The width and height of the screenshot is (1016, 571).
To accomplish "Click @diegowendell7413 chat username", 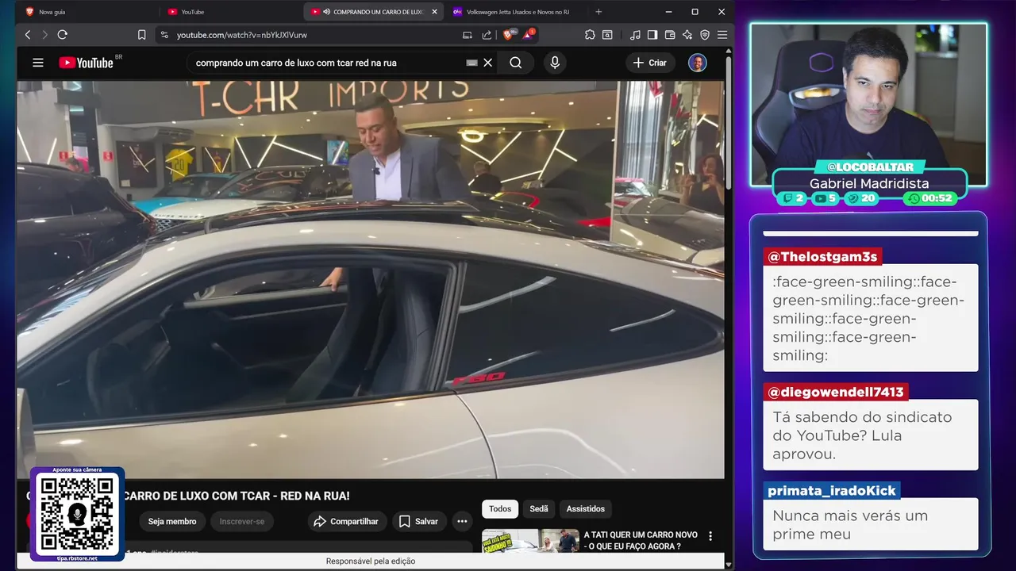I will [835, 392].
